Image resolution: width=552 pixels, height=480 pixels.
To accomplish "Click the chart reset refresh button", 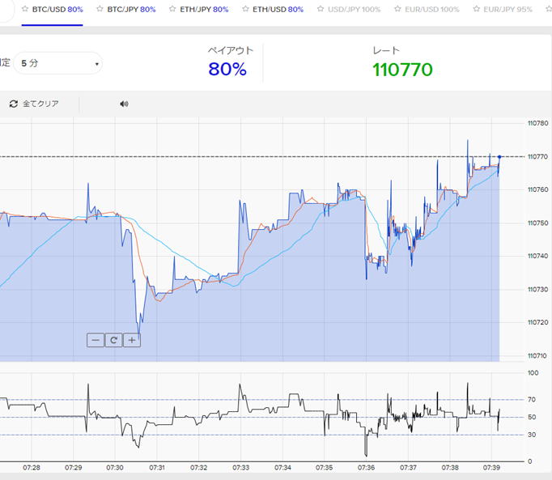I will (114, 340).
